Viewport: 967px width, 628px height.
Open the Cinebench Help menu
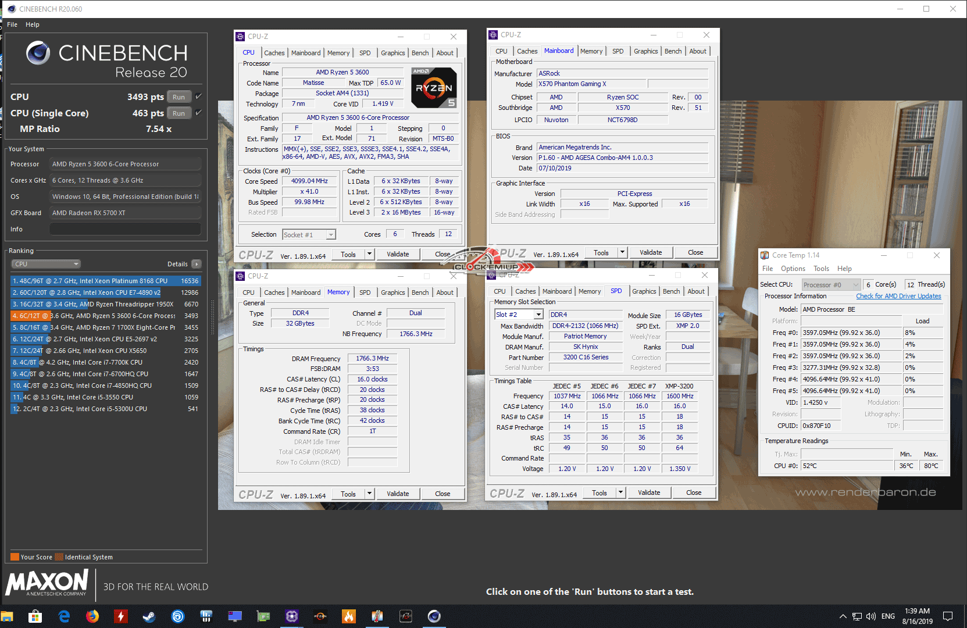[x=33, y=24]
